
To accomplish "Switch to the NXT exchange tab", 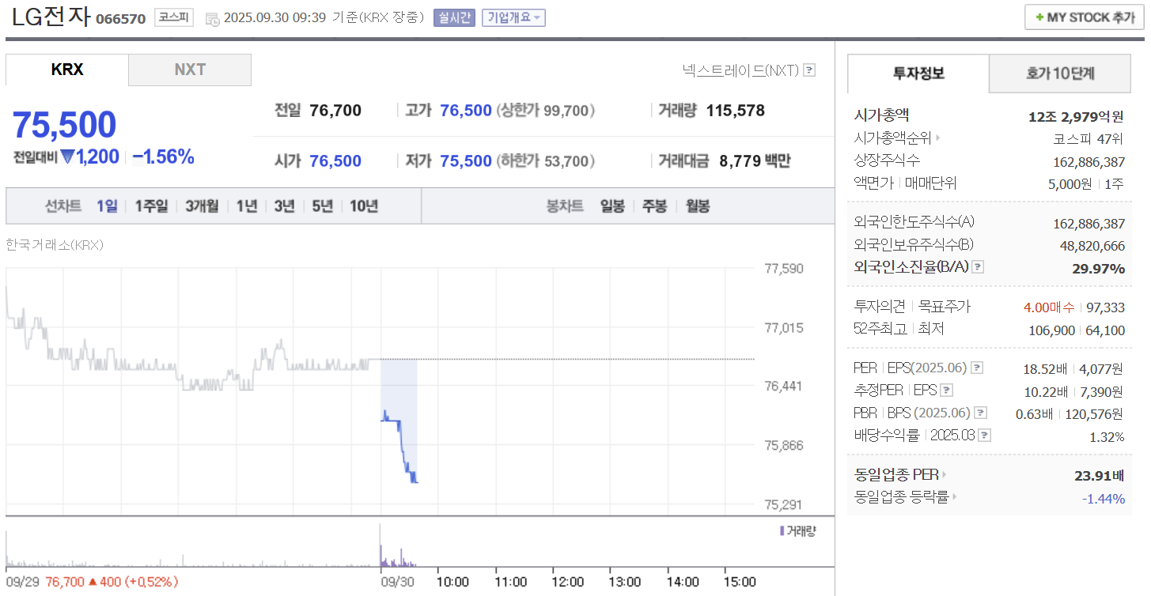I will click(x=190, y=70).
